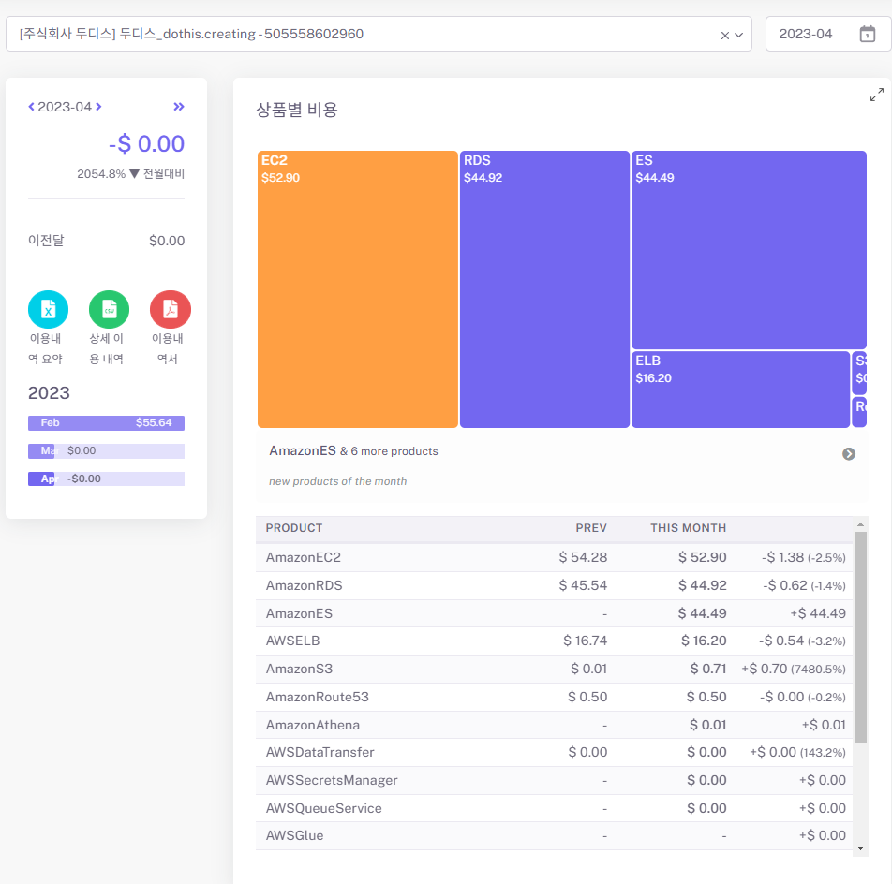Download the CSV detailed usage icon
Viewport: 892px width, 884px height.
[110, 309]
